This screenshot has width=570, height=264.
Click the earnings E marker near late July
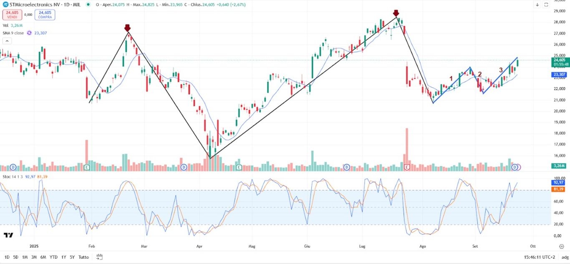click(x=407, y=167)
